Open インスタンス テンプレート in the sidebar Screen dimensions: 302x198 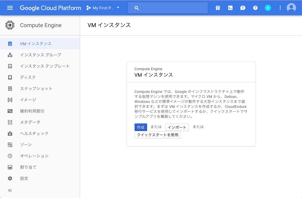tap(40, 66)
